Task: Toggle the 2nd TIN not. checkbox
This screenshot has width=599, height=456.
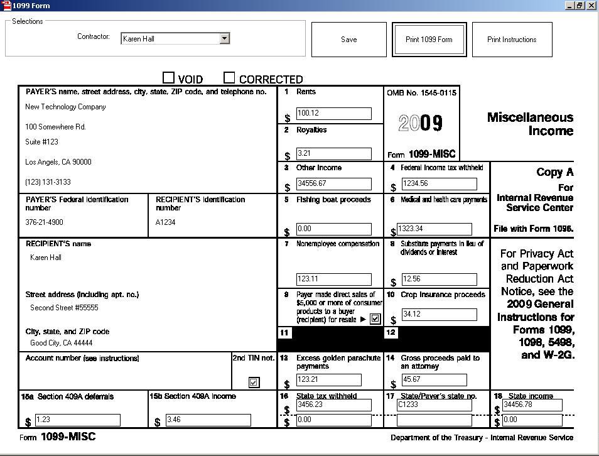Action: (x=253, y=382)
